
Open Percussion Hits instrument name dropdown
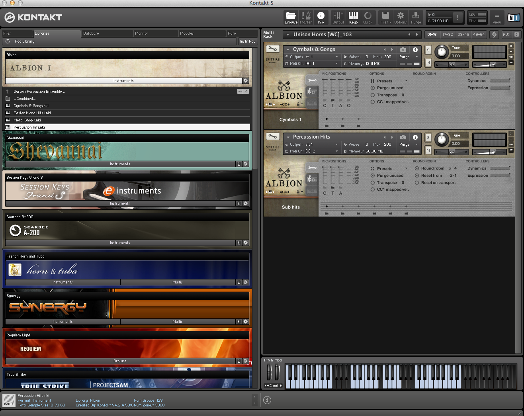(x=288, y=137)
